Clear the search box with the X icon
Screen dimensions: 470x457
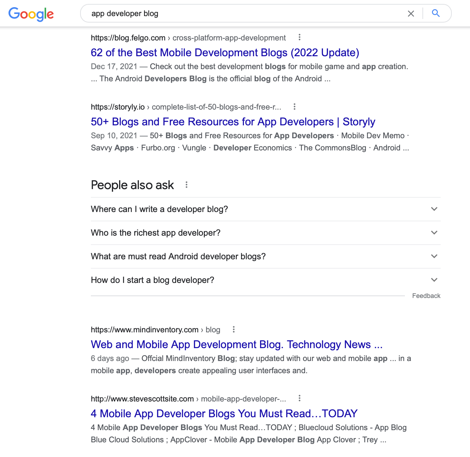click(x=411, y=14)
